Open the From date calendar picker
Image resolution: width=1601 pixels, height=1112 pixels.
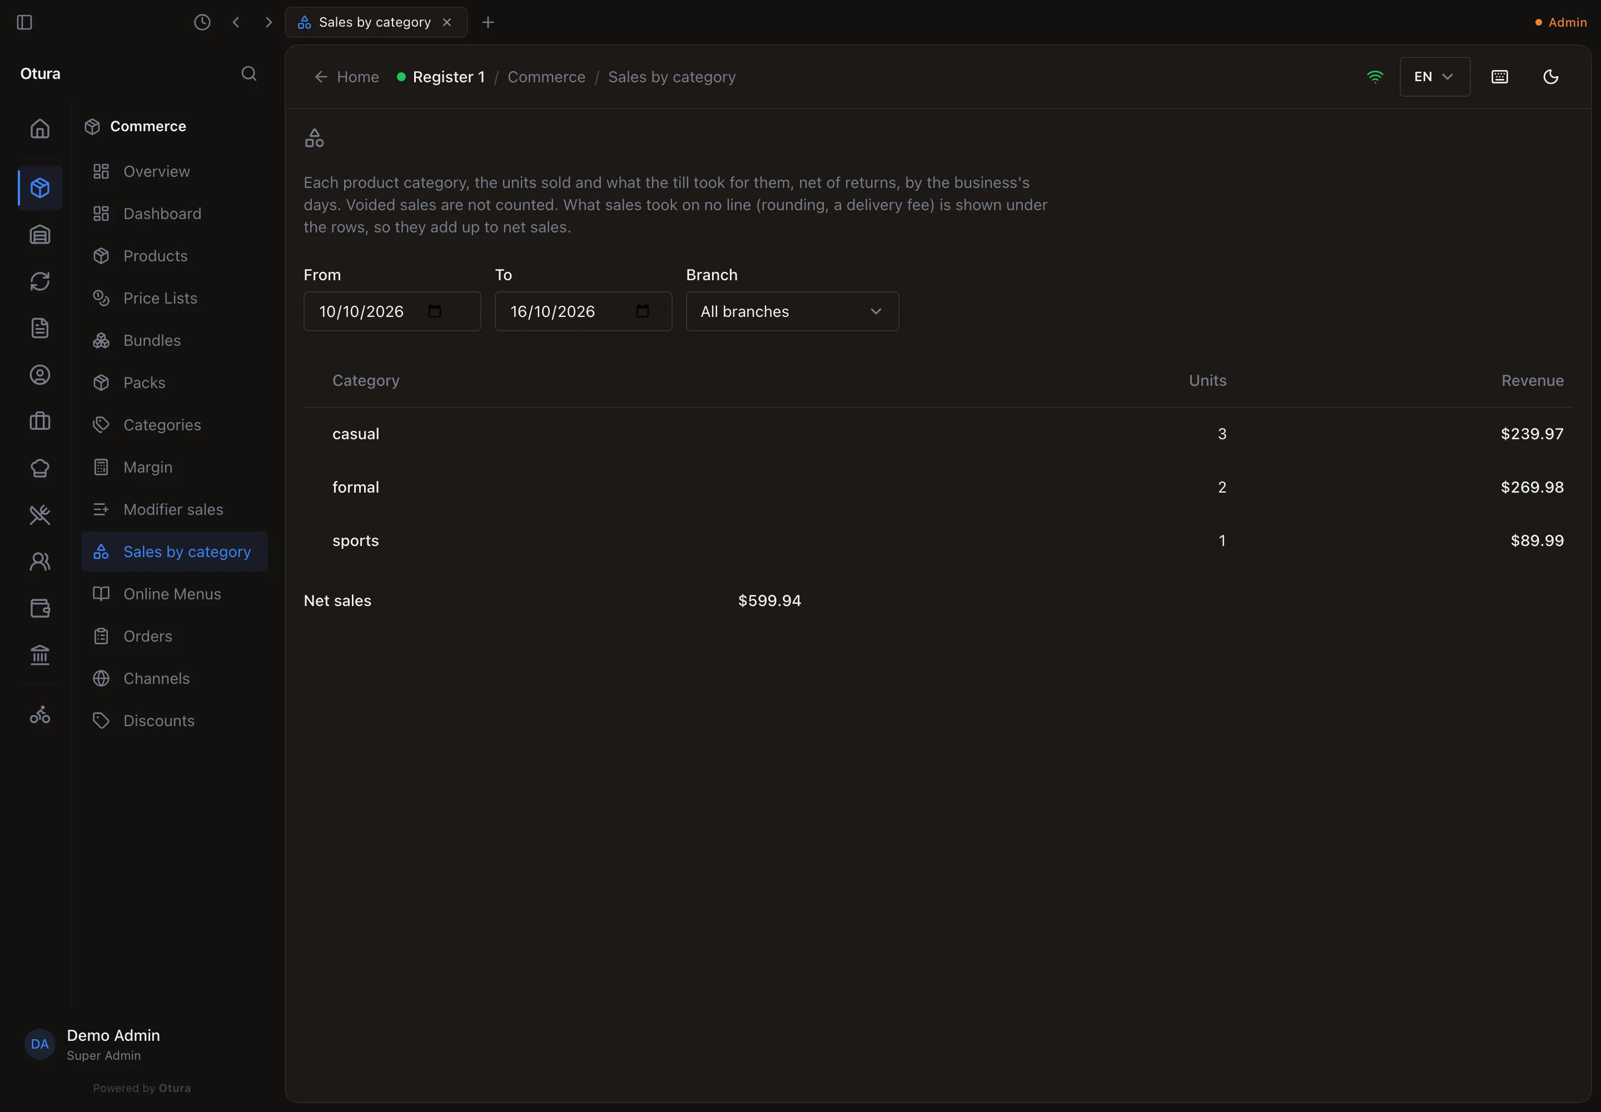pos(435,311)
